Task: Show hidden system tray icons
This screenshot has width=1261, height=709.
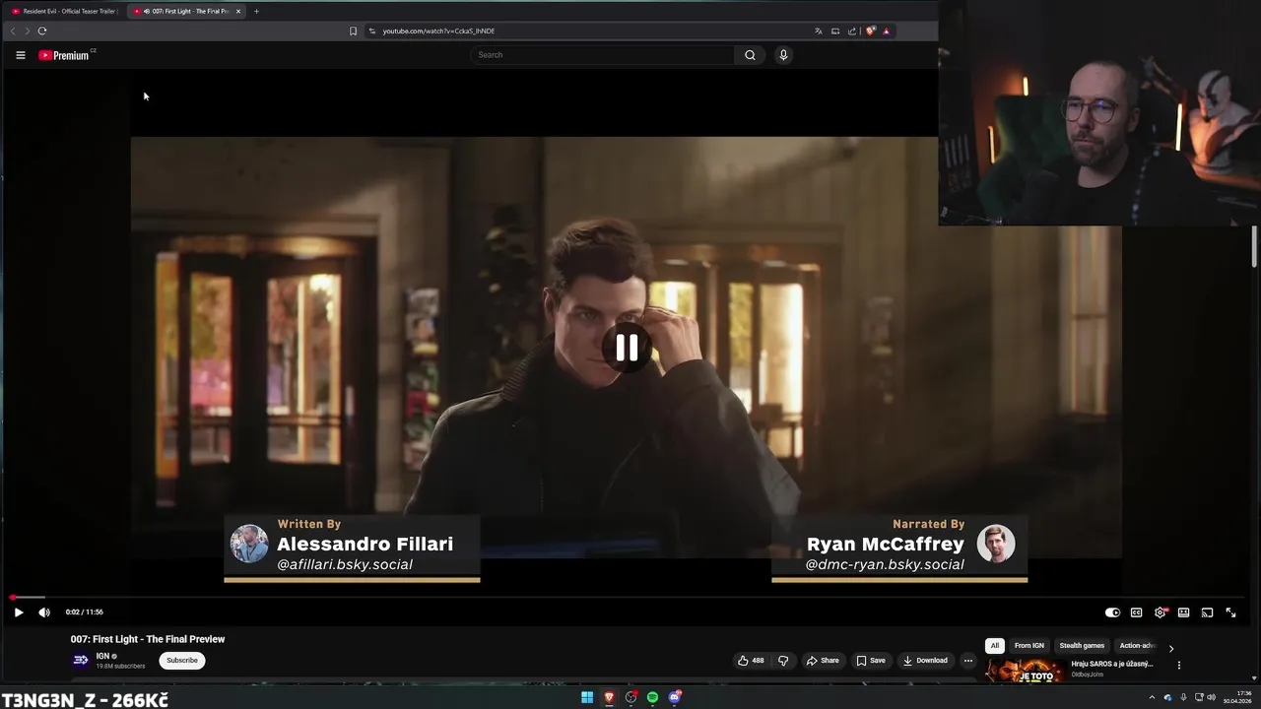Action: pyautogui.click(x=1152, y=697)
